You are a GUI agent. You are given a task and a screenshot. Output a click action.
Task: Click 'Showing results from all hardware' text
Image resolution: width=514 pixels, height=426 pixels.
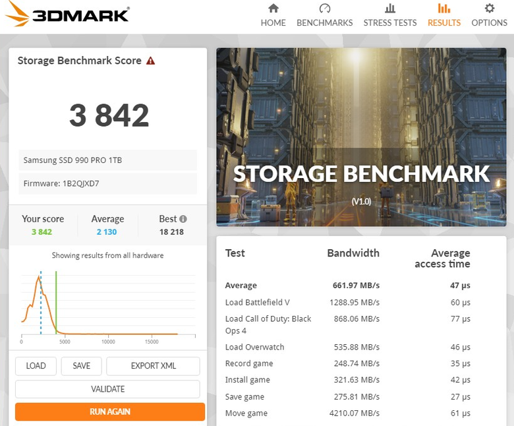pos(107,255)
